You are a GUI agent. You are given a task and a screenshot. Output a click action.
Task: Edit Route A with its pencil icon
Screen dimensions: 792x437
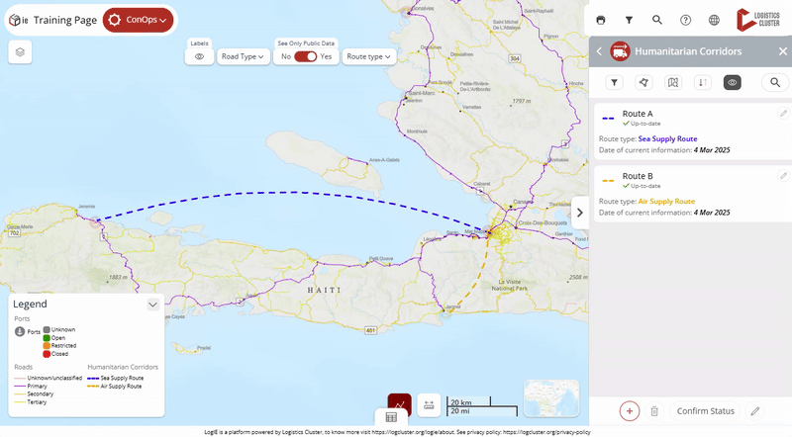point(783,113)
